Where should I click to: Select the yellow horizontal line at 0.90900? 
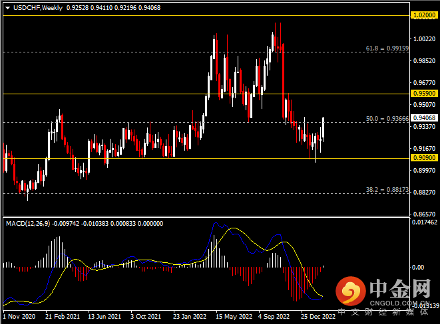coord(200,158)
